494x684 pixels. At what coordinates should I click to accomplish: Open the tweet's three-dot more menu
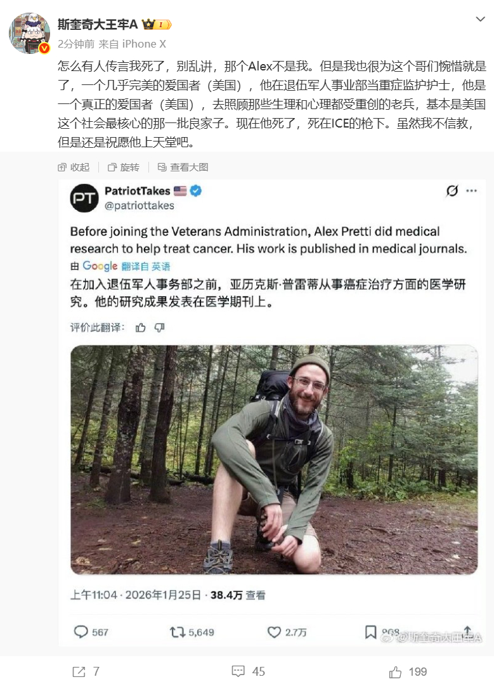click(x=471, y=190)
